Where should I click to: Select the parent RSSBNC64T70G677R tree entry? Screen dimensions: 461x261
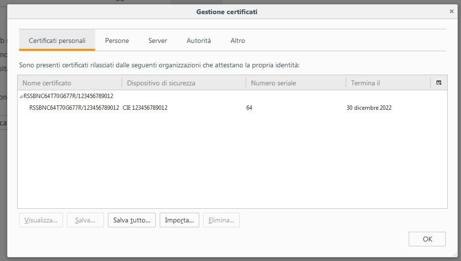click(68, 96)
